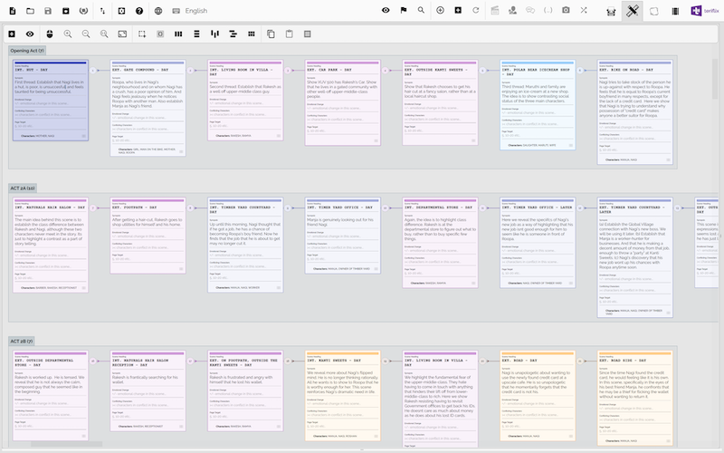Click the synopsis text in INT. HUT - DAY card

50,87
